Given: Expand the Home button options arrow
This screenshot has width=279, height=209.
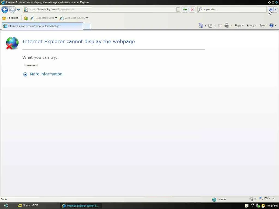Looking at the screenshot, I should point(205,26).
